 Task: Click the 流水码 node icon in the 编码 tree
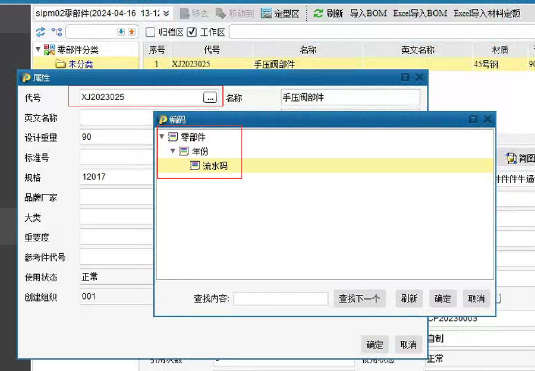click(x=195, y=166)
